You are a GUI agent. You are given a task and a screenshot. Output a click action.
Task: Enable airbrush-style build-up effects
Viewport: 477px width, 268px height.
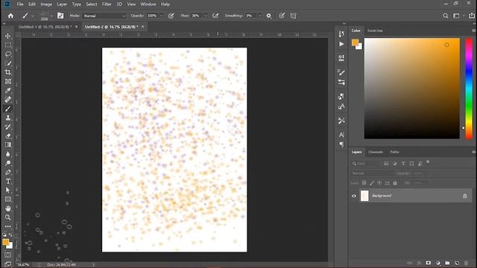[x=215, y=16]
